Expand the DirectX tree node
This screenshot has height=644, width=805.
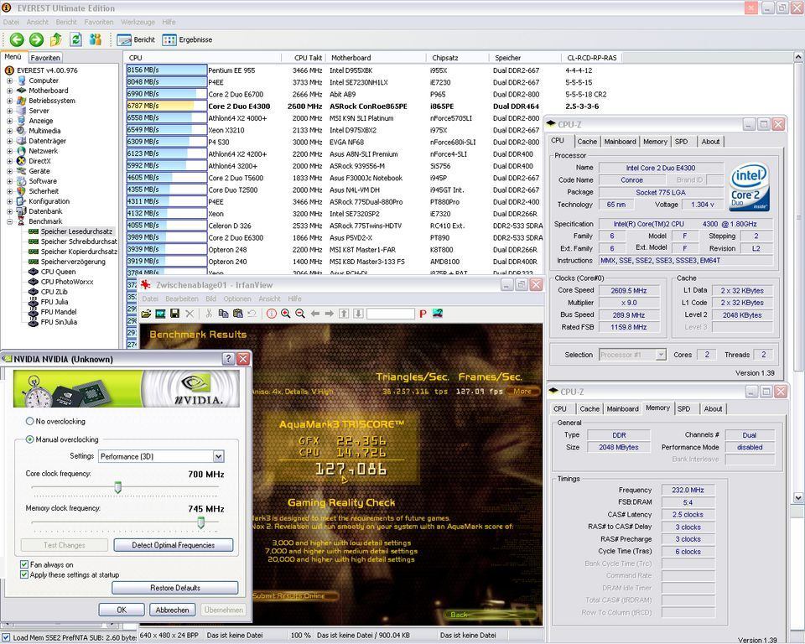9,161
